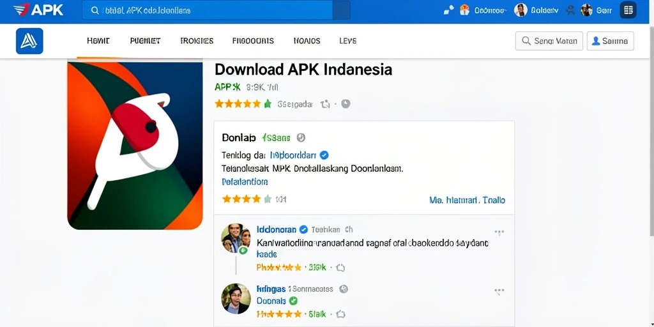Click the person outline icon in top bar
The height and width of the screenshot is (327, 654).
coord(570,10)
